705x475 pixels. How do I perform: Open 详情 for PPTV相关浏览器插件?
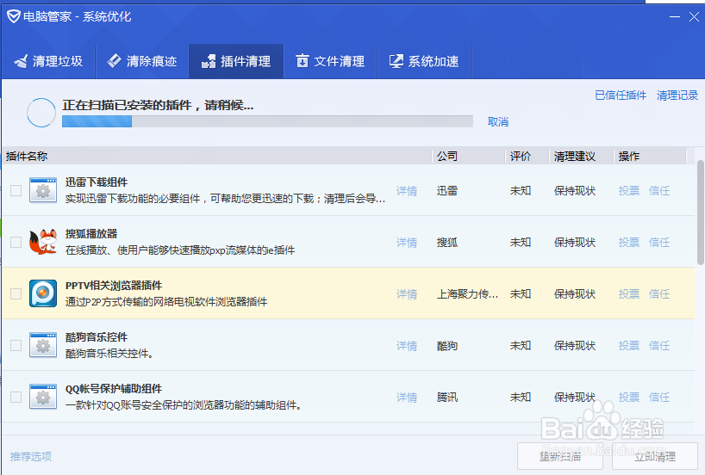[x=407, y=294]
